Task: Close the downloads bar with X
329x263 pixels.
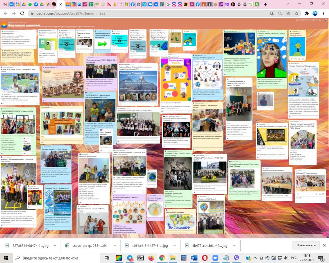Action: coord(324,245)
